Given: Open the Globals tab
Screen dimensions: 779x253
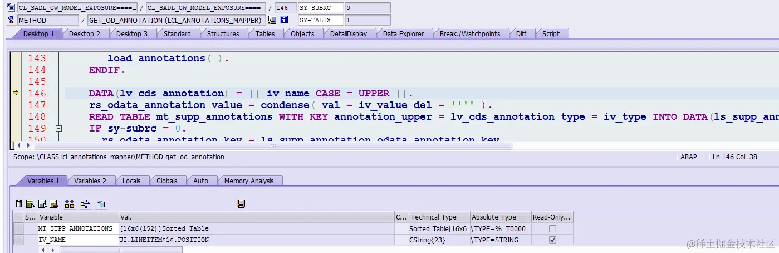Looking at the screenshot, I should click(x=166, y=181).
